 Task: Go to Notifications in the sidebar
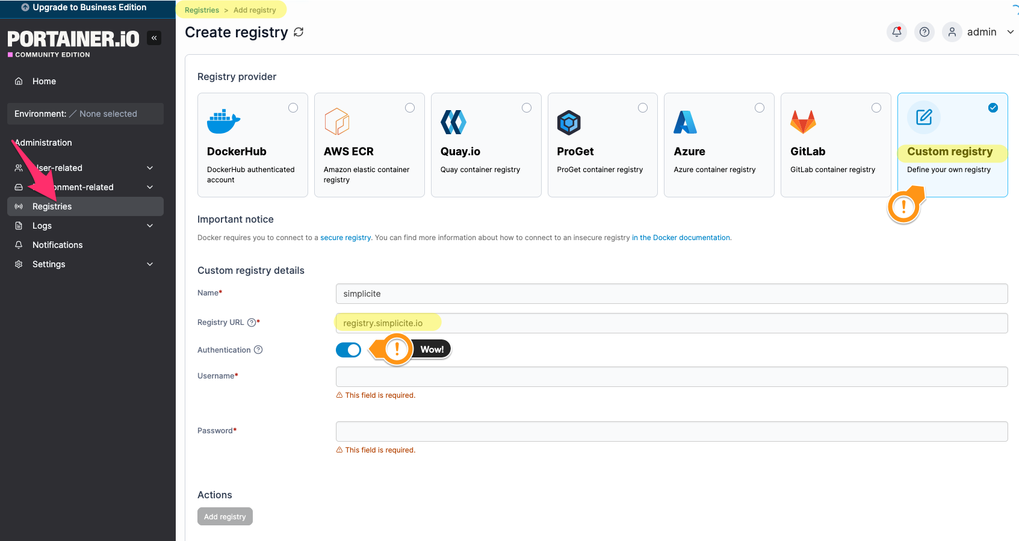pyautogui.click(x=57, y=245)
